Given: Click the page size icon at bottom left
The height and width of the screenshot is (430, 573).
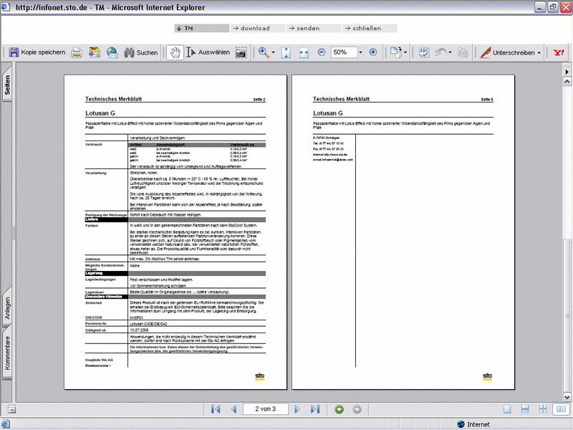Looking at the screenshot, I should (11, 409).
